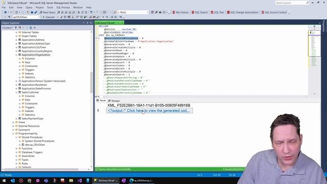
Task: Open Visual Studio from the taskbar
Action: pyautogui.click(x=80, y=180)
